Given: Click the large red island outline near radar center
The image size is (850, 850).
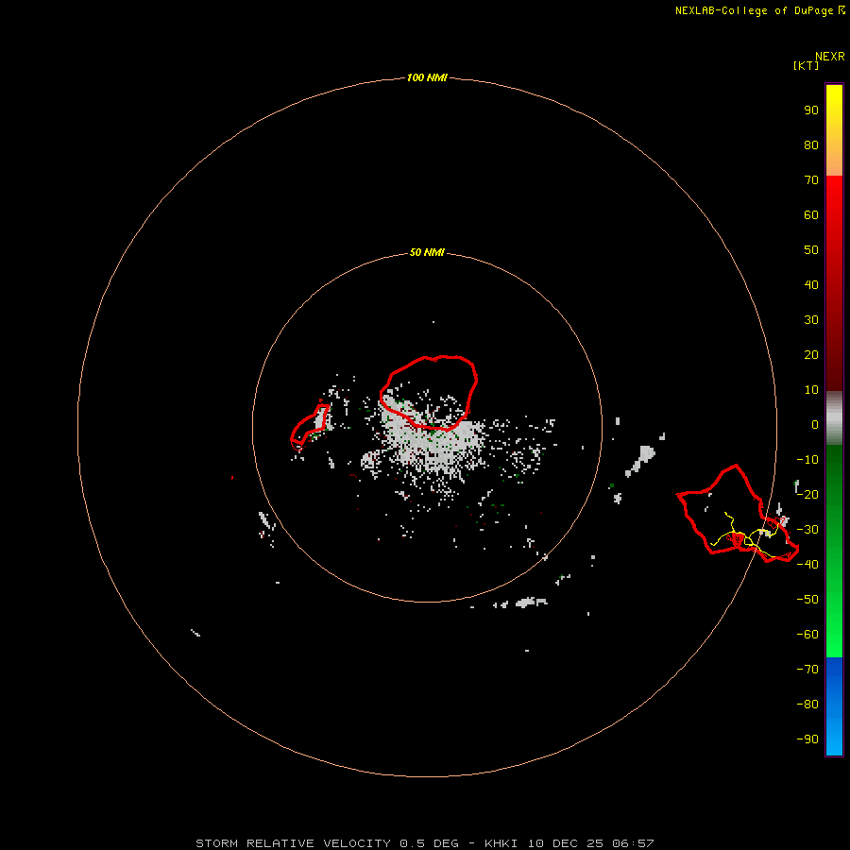Looking at the screenshot, I should coord(428,393).
